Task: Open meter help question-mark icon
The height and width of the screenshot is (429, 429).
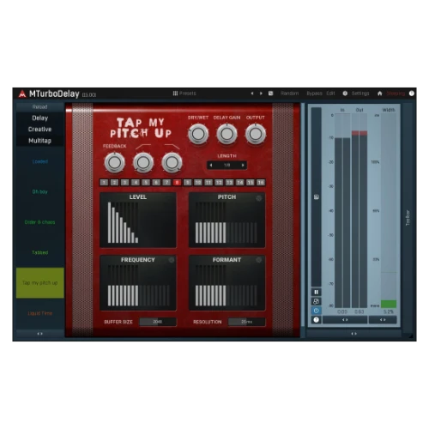Action: pyautogui.click(x=316, y=320)
